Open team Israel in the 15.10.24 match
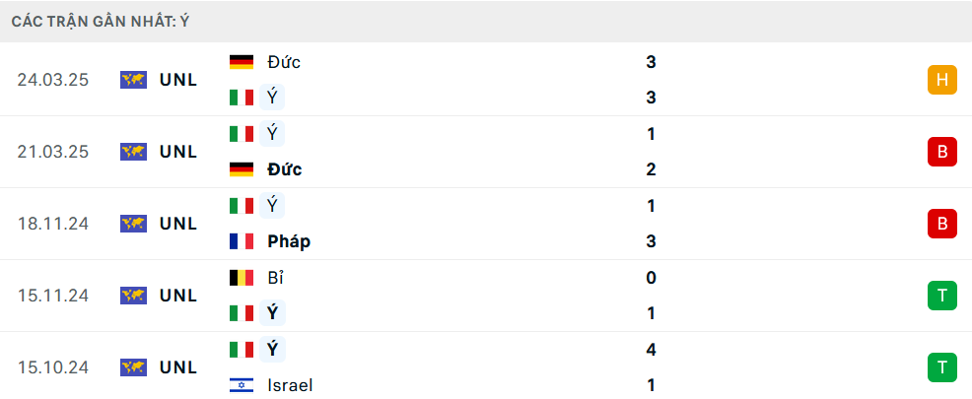 pos(290,385)
